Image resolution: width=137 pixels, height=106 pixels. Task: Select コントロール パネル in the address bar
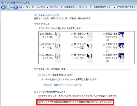[36, 7]
